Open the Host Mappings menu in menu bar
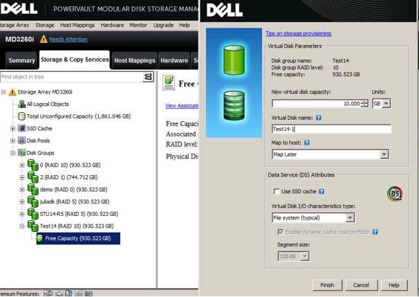The height and width of the screenshot is (297, 419). pos(77,25)
